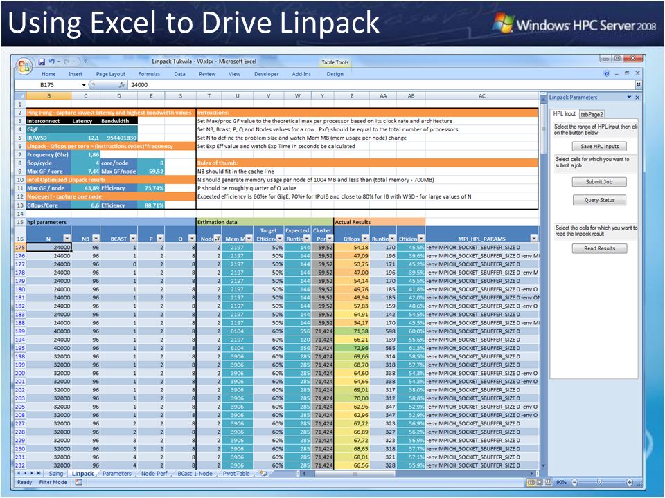Click the Insert Function fx icon
This screenshot has height=498, width=665.
coord(122,84)
